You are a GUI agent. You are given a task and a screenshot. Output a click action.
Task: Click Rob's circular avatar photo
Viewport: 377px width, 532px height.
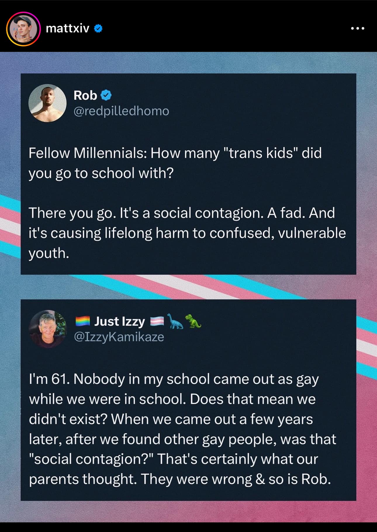[x=47, y=103]
